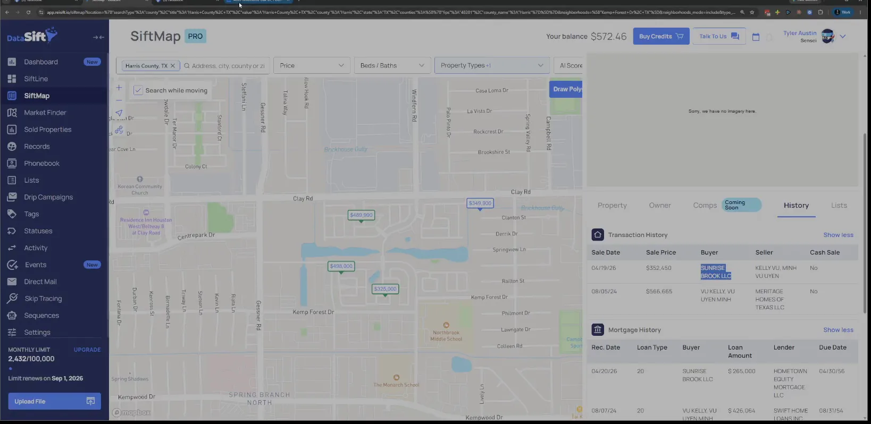871x424 pixels.
Task: Open the Direct Mail page
Action: click(40, 282)
